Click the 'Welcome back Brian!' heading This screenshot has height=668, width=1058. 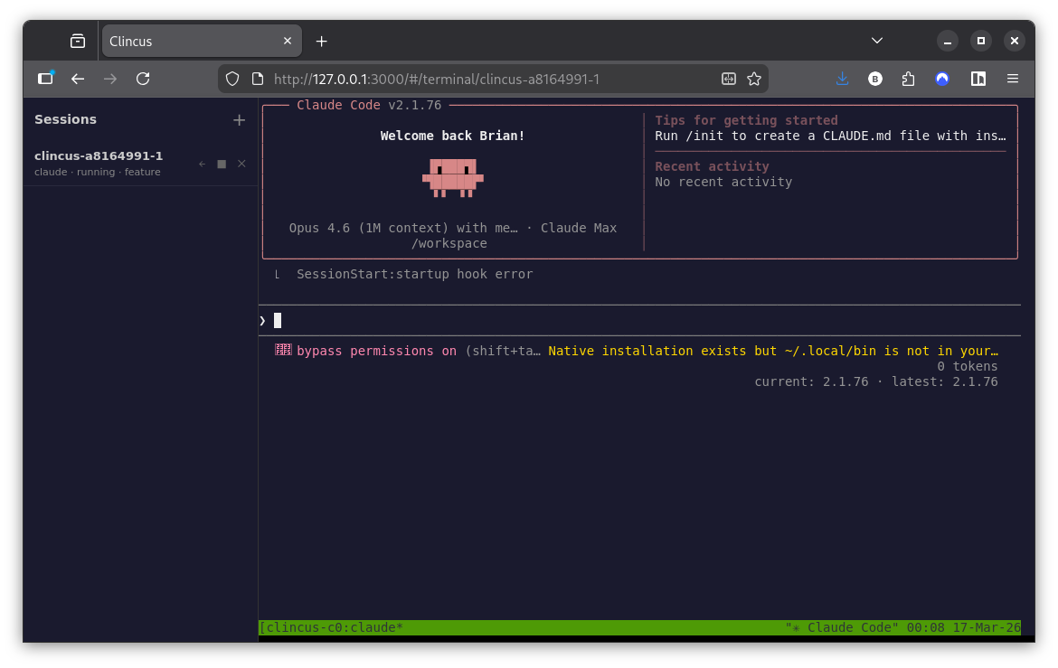[452, 136]
